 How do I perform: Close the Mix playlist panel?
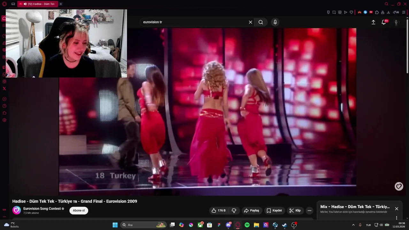click(x=397, y=209)
